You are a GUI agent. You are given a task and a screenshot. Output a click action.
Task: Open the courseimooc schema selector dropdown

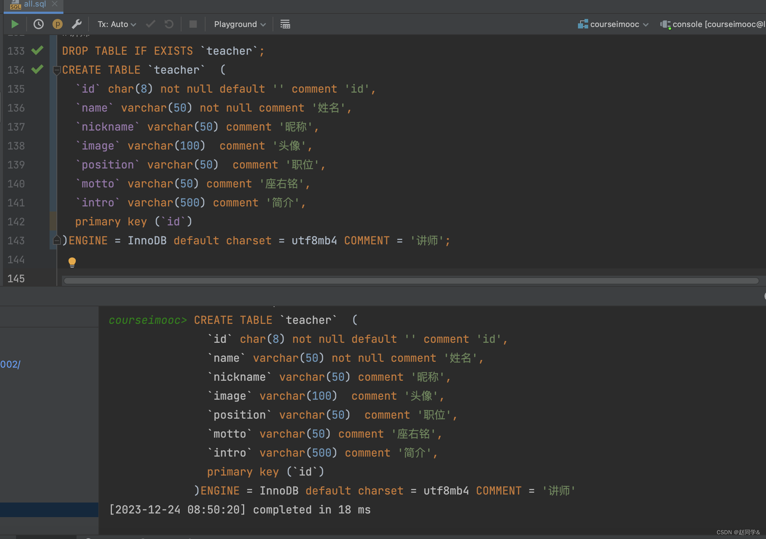click(x=614, y=24)
